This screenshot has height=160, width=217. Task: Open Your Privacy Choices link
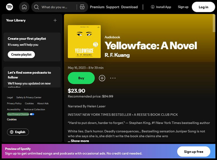point(18,114)
